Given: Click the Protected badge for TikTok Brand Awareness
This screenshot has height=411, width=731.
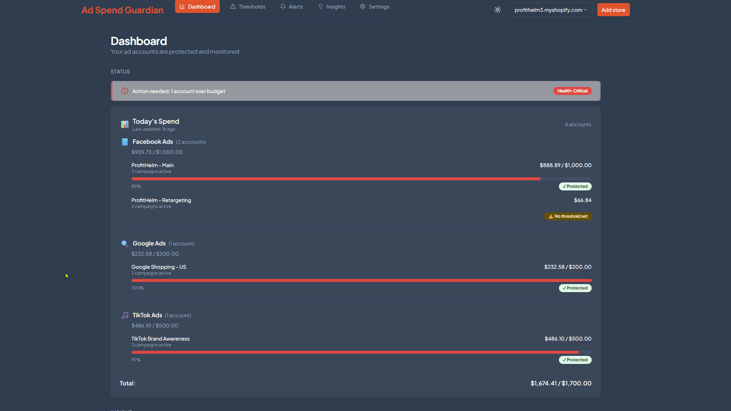Looking at the screenshot, I should [x=575, y=359].
